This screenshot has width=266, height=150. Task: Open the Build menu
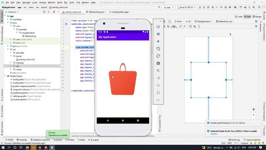[x=59, y=2]
